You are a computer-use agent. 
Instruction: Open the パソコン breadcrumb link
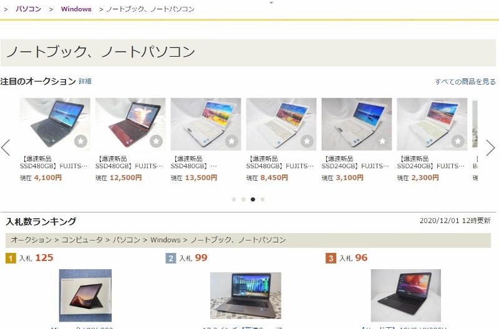[x=28, y=9]
